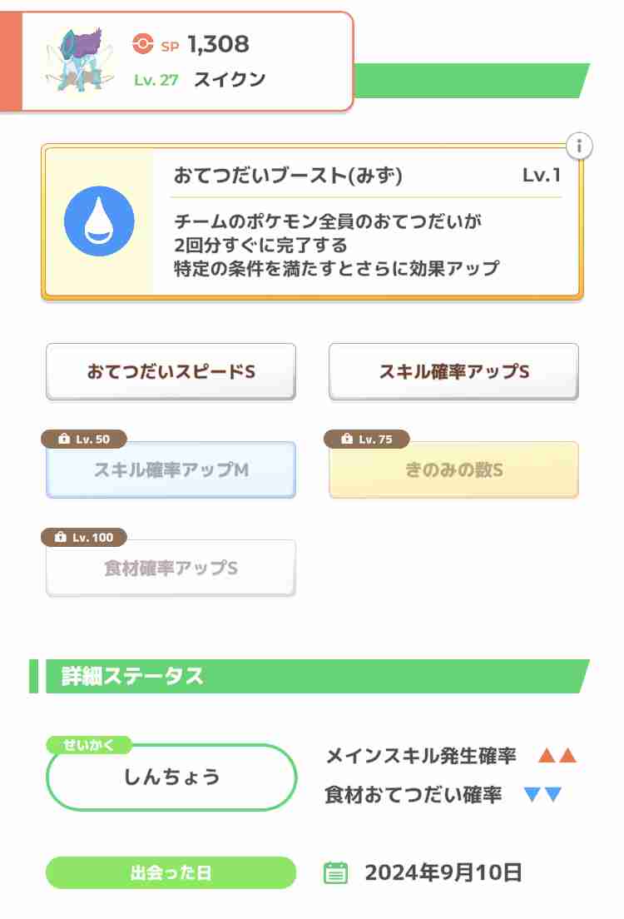
Task: Tap the lock icon on the Lv. 100 badge
Action: [60, 537]
